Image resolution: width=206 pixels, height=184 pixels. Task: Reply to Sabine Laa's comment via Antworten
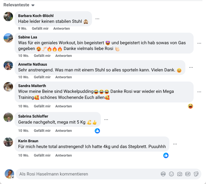tap(63, 56)
